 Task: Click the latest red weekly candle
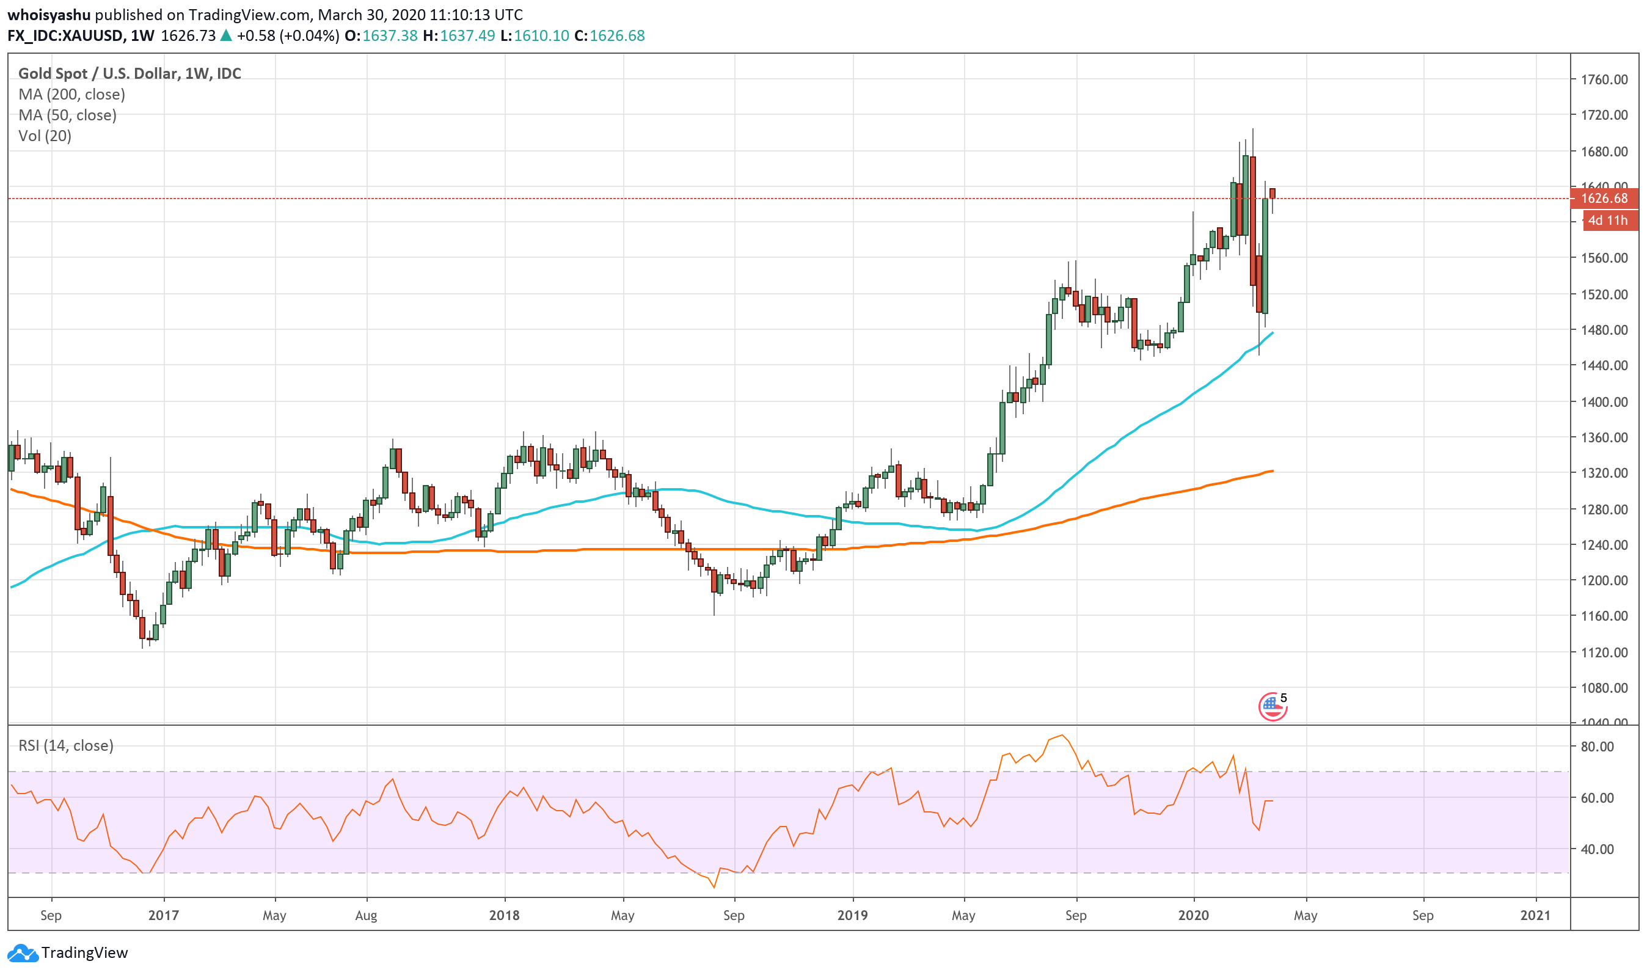click(1273, 193)
